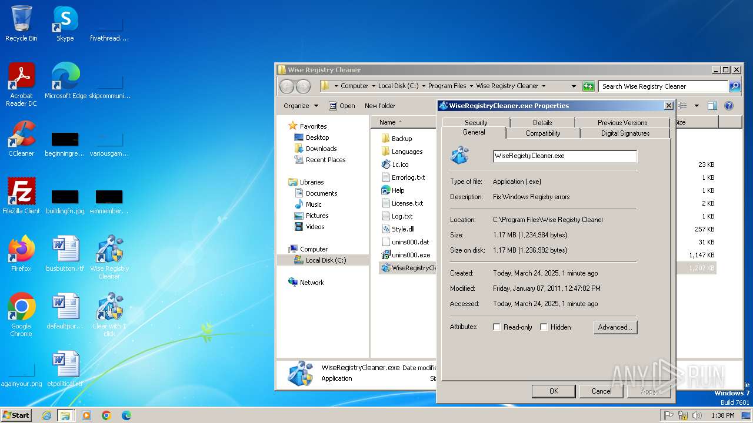Open the Recycle Bin desktop icon

click(x=21, y=23)
